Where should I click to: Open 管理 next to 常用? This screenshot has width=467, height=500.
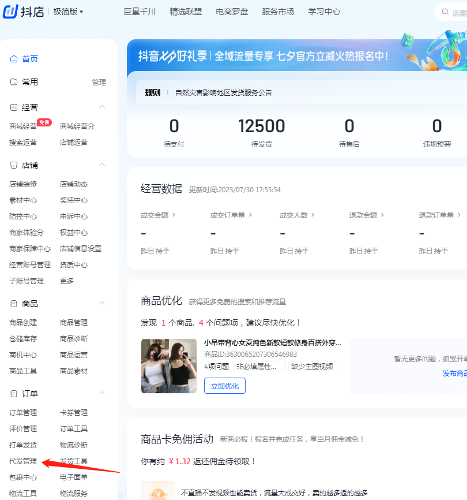99,82
